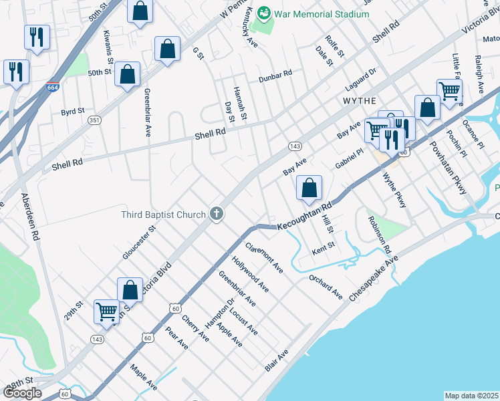Screen dimensions: 500x401
Task: Click the Orchard Ave street label
Action: point(326,287)
